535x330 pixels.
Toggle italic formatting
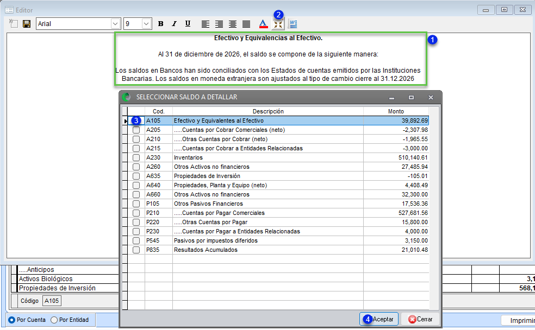[174, 24]
